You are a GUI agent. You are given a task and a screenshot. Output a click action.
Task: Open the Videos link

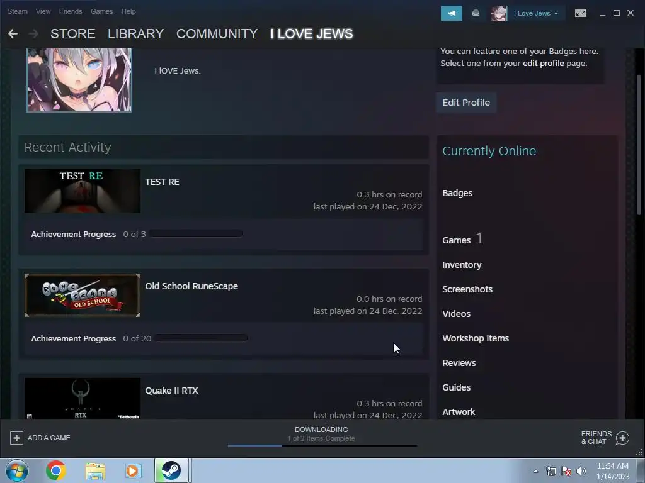[456, 314]
